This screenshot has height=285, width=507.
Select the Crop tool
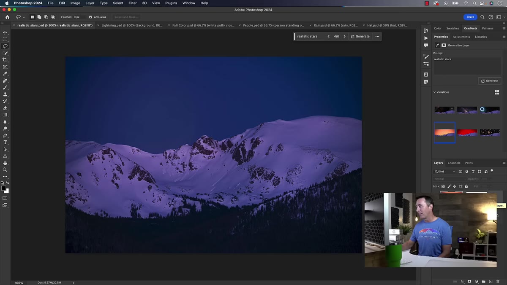tap(5, 60)
